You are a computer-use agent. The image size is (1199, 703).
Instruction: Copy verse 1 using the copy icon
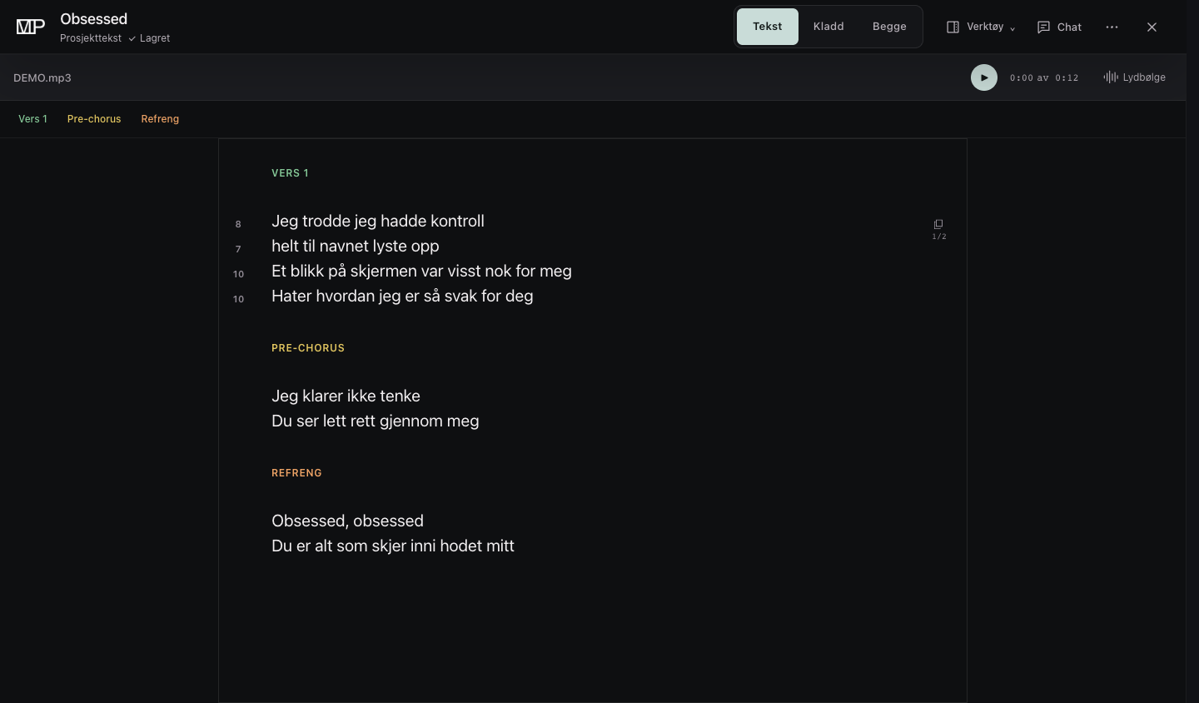(938, 224)
